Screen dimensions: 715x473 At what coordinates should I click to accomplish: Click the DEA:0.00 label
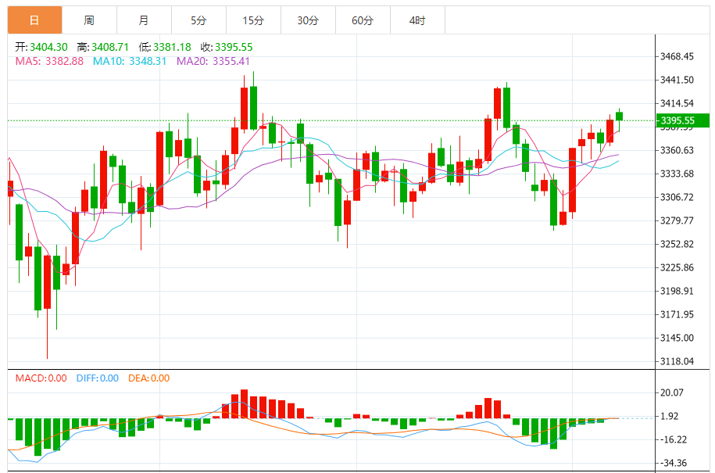(x=148, y=378)
